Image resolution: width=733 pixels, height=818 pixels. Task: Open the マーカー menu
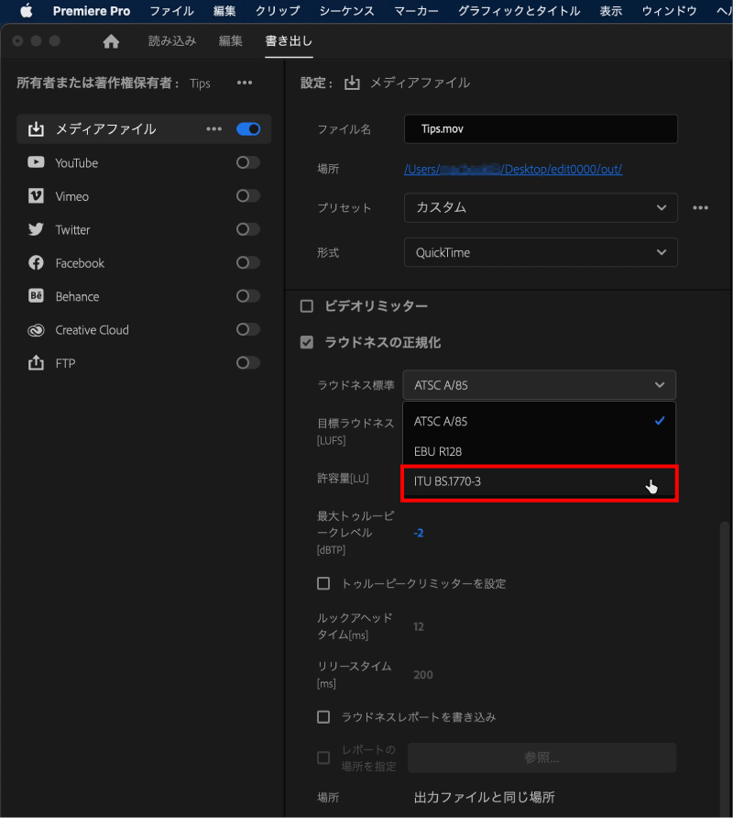416,11
